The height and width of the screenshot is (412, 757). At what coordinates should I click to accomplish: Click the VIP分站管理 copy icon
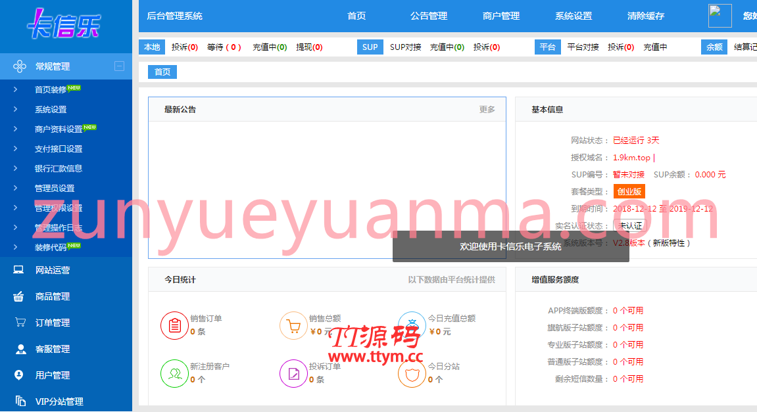20,401
